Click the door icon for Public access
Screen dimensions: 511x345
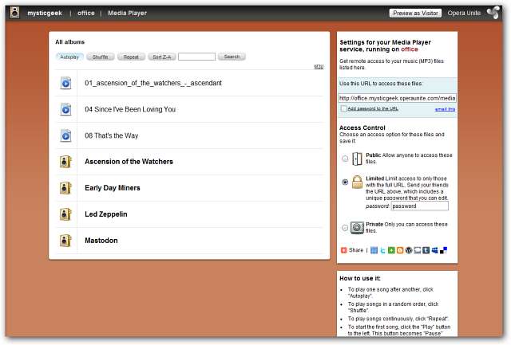pos(357,159)
